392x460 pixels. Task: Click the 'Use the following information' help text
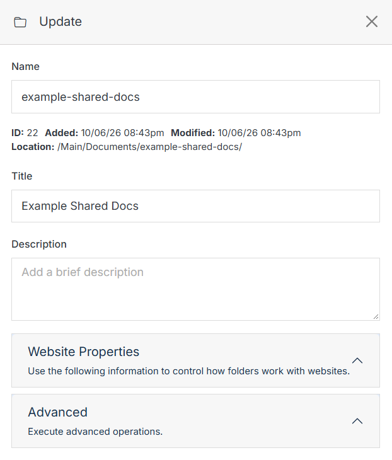188,371
